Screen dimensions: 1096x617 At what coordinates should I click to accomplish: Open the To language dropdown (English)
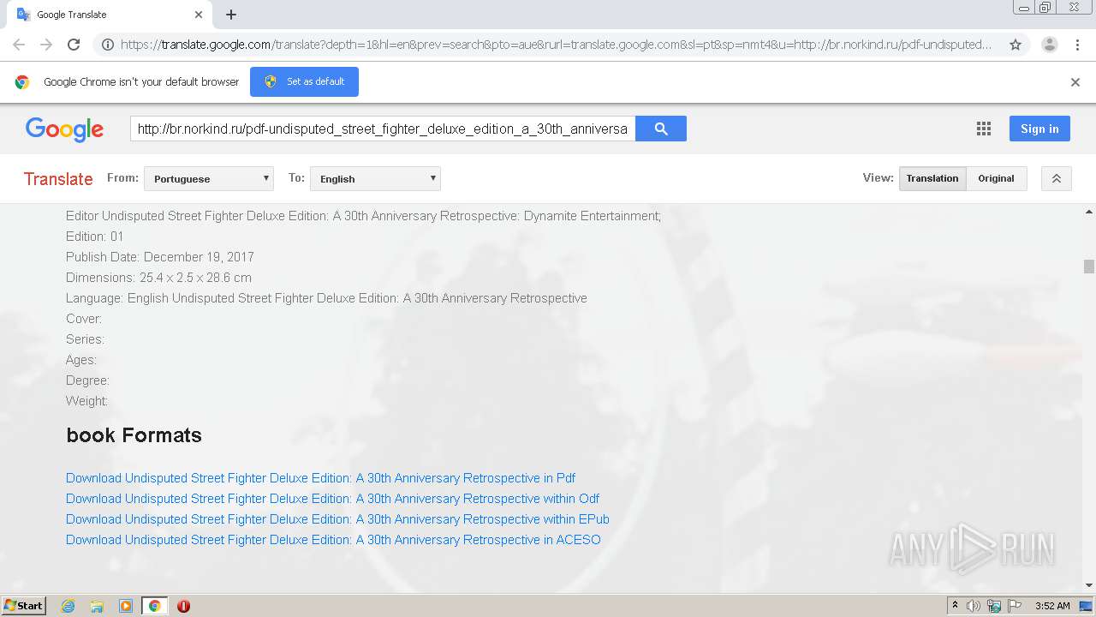[x=375, y=178]
